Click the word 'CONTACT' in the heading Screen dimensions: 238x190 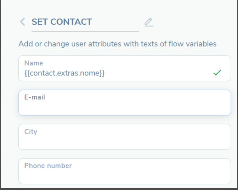pos(71,22)
